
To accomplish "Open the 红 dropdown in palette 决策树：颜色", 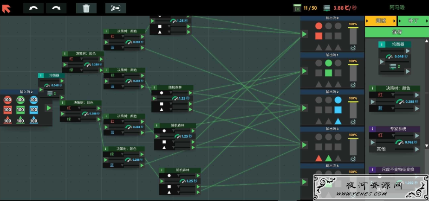I will click(x=382, y=95).
